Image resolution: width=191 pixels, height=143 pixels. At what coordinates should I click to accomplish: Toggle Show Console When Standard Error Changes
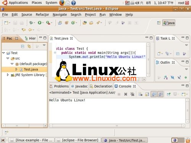[160, 94]
